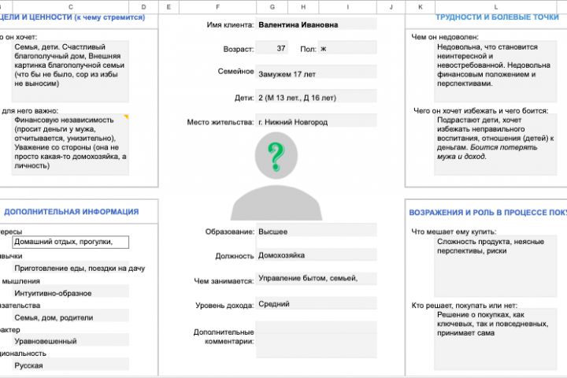This screenshot has height=378, width=567.
Task: Select column D header
Action: 143,7
